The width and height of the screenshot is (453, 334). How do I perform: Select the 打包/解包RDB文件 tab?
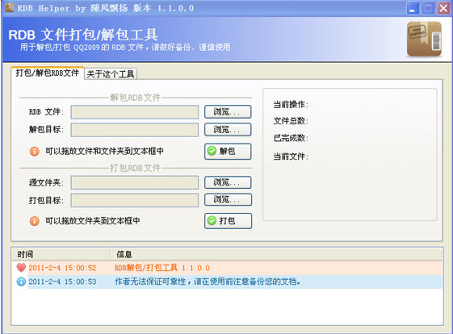pos(48,73)
